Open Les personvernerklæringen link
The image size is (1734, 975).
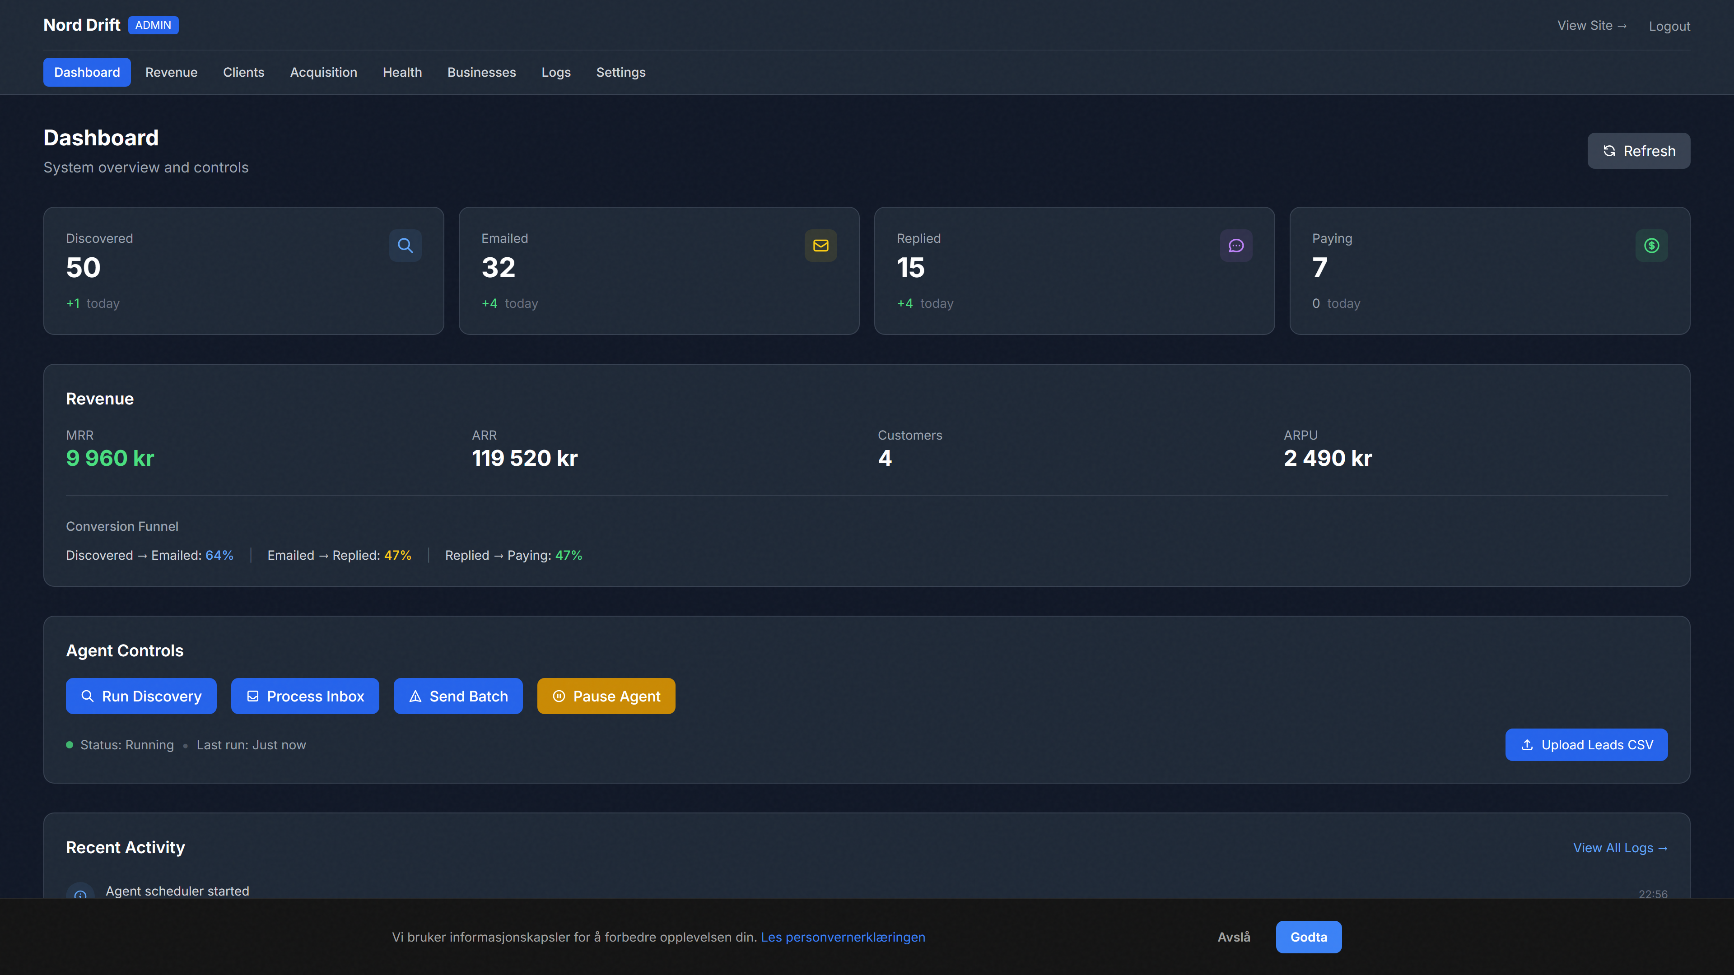842,937
